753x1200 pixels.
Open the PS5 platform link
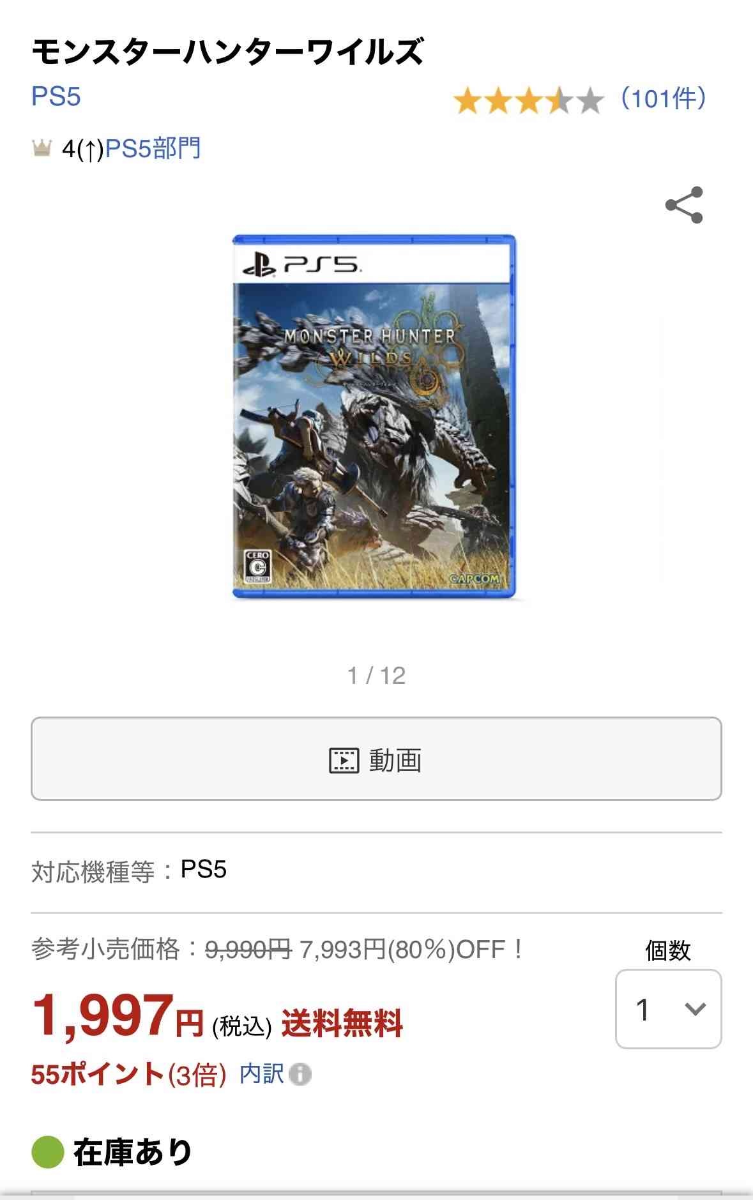point(56,97)
